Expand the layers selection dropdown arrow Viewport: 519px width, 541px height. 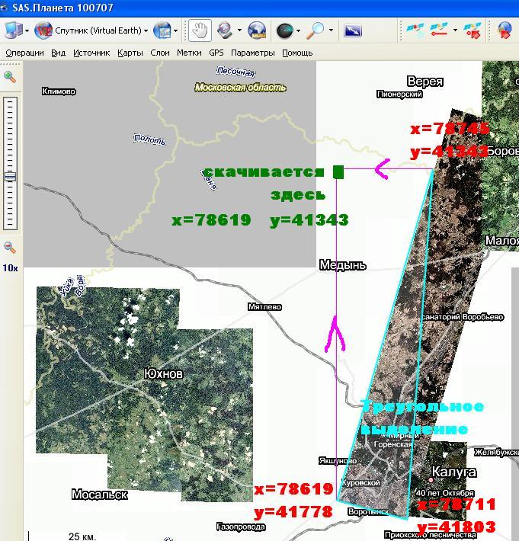(x=175, y=31)
